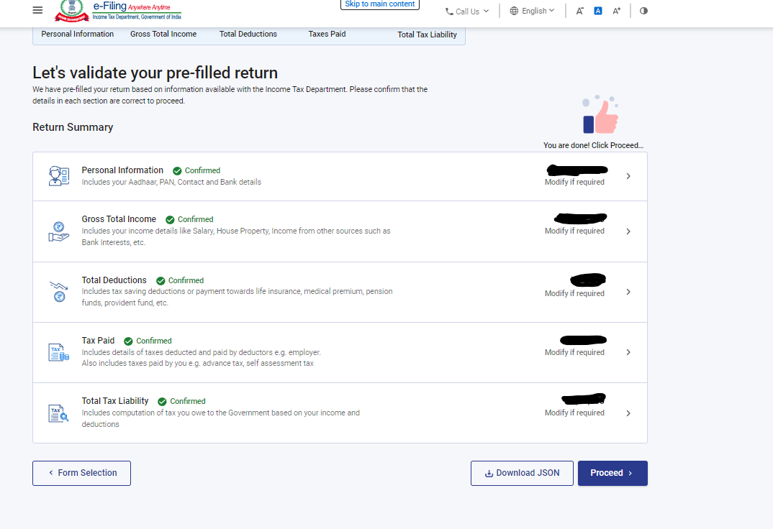The width and height of the screenshot is (773, 529).
Task: Click the Gross Total Income hand icon
Action: point(58,231)
